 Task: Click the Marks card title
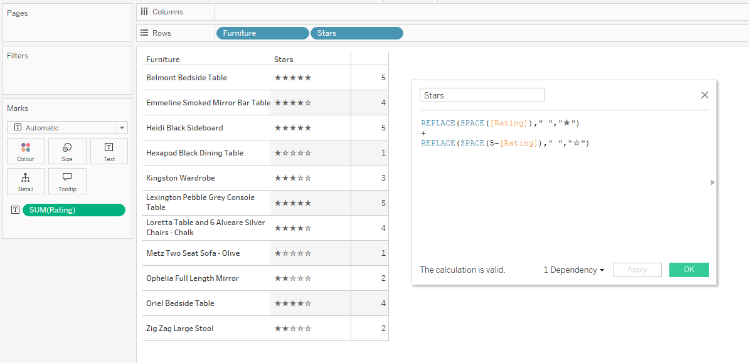coord(17,108)
